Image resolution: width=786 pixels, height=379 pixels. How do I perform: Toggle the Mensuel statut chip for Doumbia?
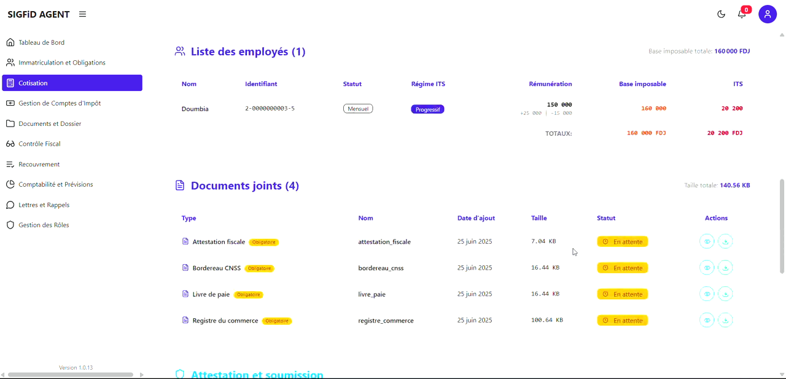pos(357,108)
